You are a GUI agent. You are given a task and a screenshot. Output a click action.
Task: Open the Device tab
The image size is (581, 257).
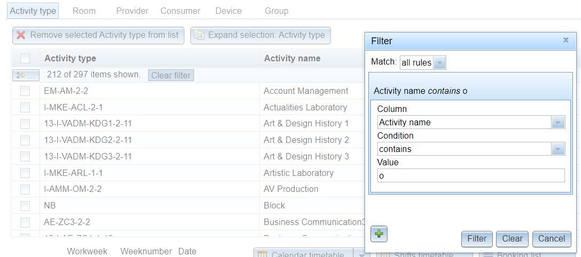229,11
